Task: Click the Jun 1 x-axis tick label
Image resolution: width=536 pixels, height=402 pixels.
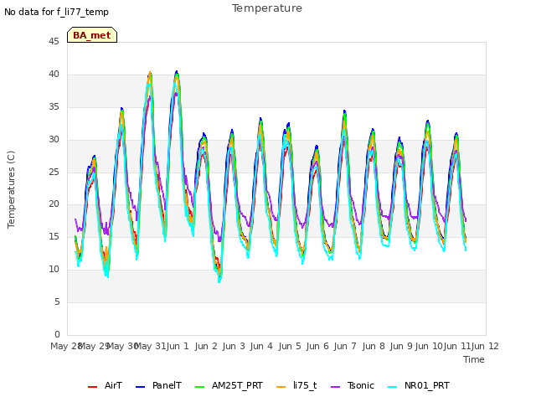Action: pos(178,346)
